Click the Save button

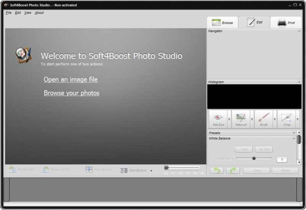point(257,170)
